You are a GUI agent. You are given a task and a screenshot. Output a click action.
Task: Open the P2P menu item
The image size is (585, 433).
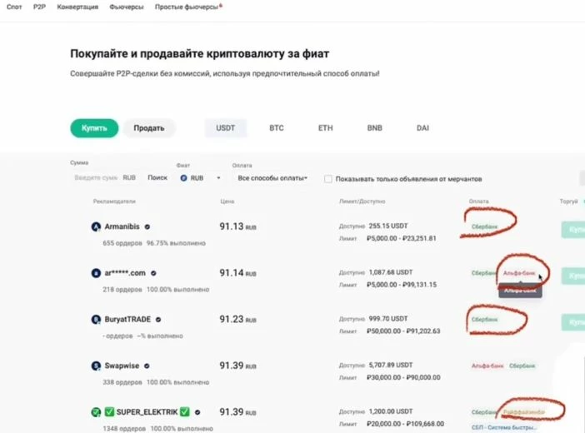click(39, 7)
